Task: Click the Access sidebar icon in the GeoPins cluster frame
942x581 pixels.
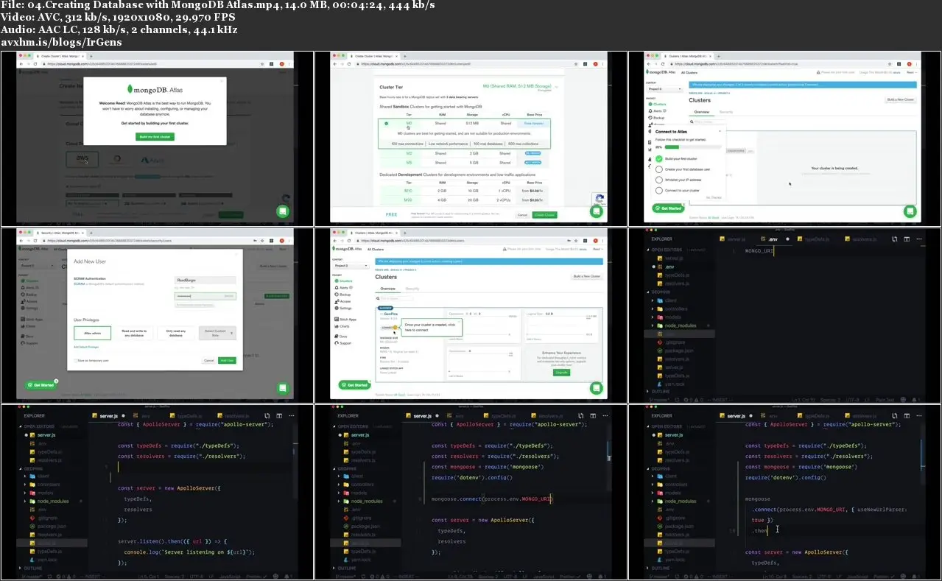Action: pyautogui.click(x=336, y=301)
